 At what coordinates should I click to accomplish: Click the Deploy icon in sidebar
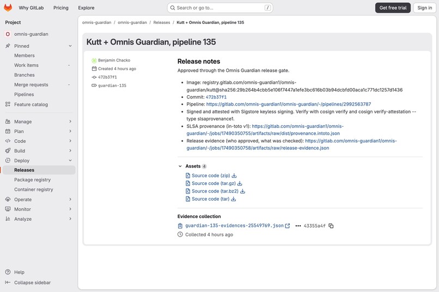[x=8, y=160]
